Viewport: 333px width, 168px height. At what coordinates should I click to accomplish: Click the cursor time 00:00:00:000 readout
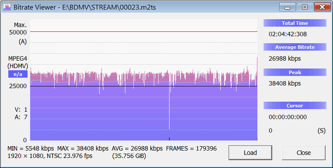click(288, 117)
